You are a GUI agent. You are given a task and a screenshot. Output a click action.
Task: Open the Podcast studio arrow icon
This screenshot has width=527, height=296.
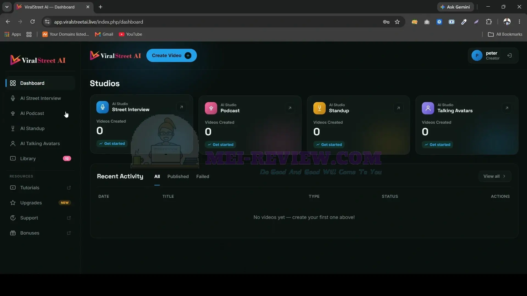point(290,108)
